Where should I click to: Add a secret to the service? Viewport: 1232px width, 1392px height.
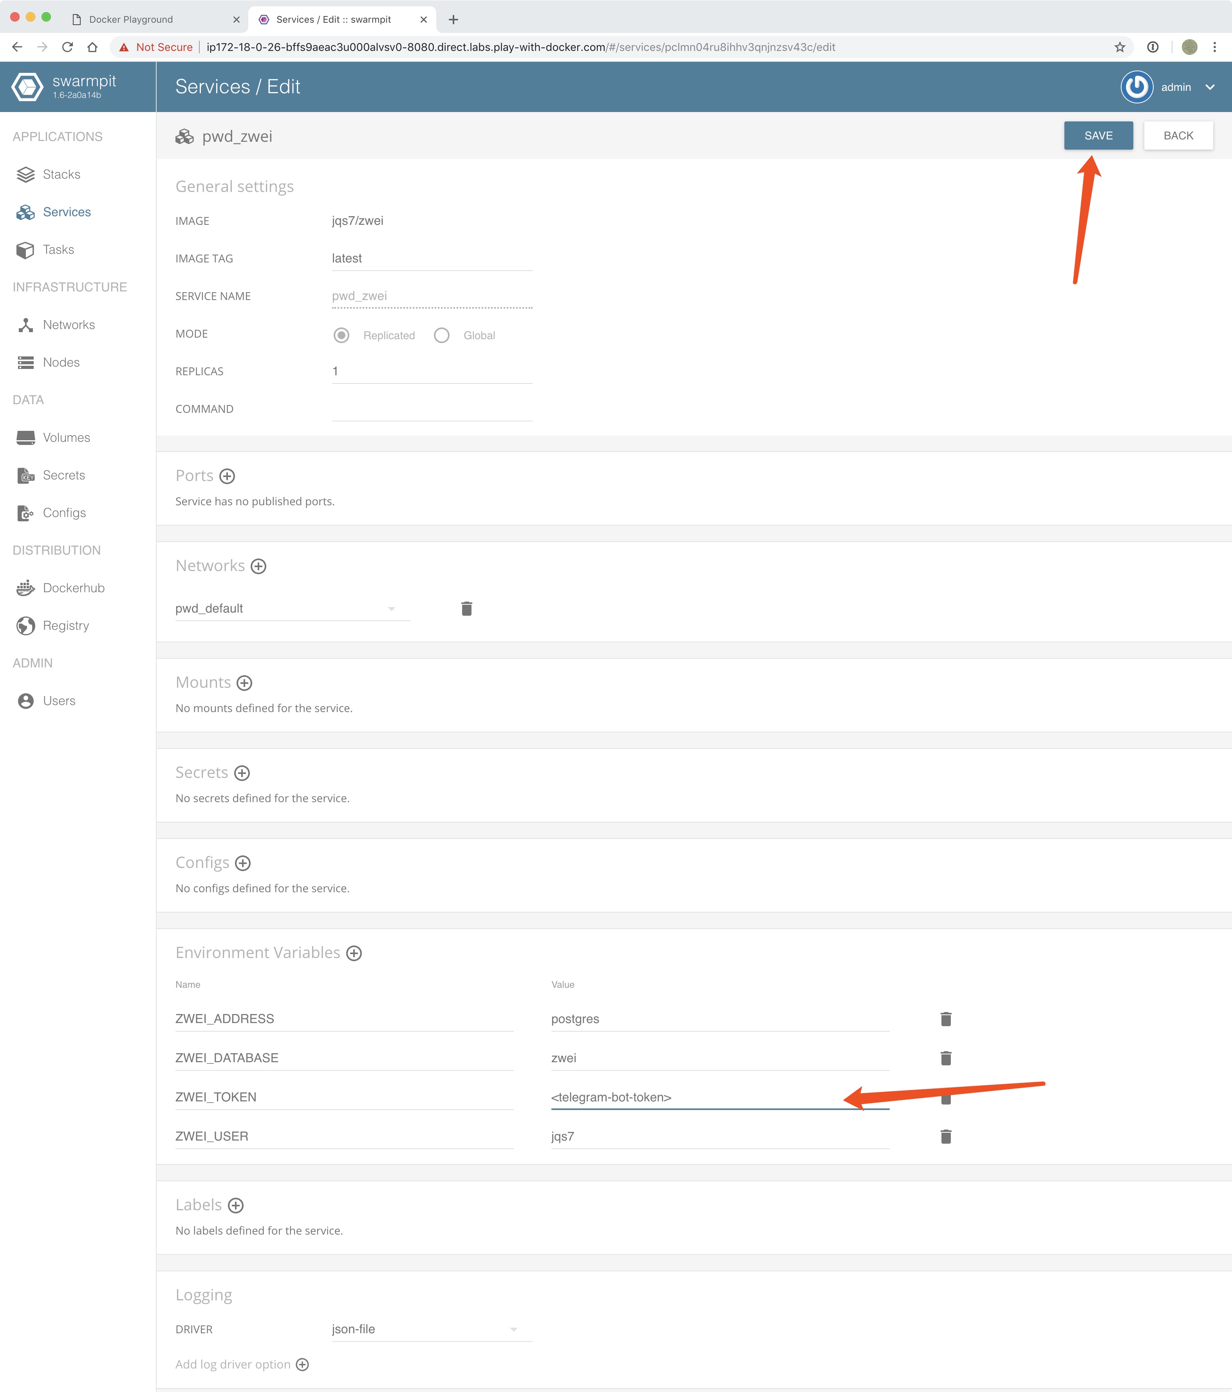pyautogui.click(x=242, y=773)
